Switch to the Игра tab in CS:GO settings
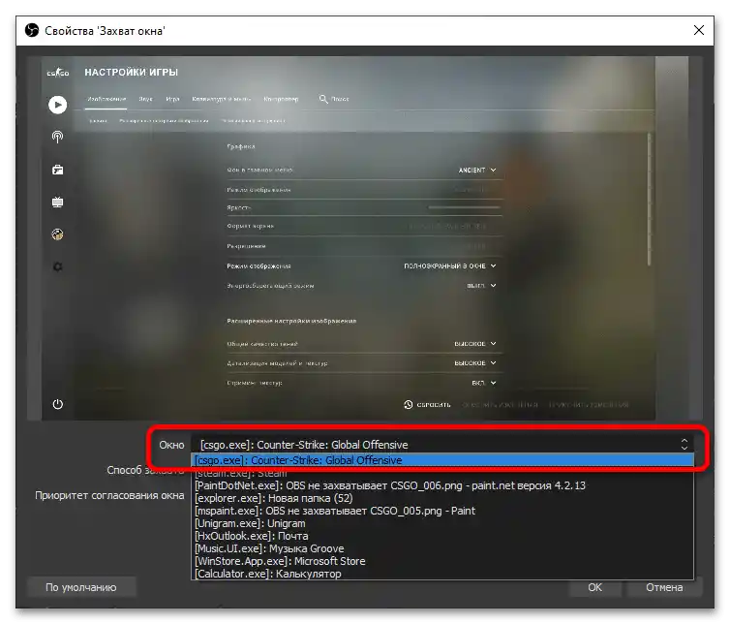 (172, 99)
